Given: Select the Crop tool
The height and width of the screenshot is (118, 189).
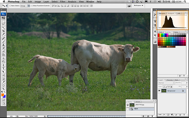Looking at the screenshot, I should pos(3,31).
